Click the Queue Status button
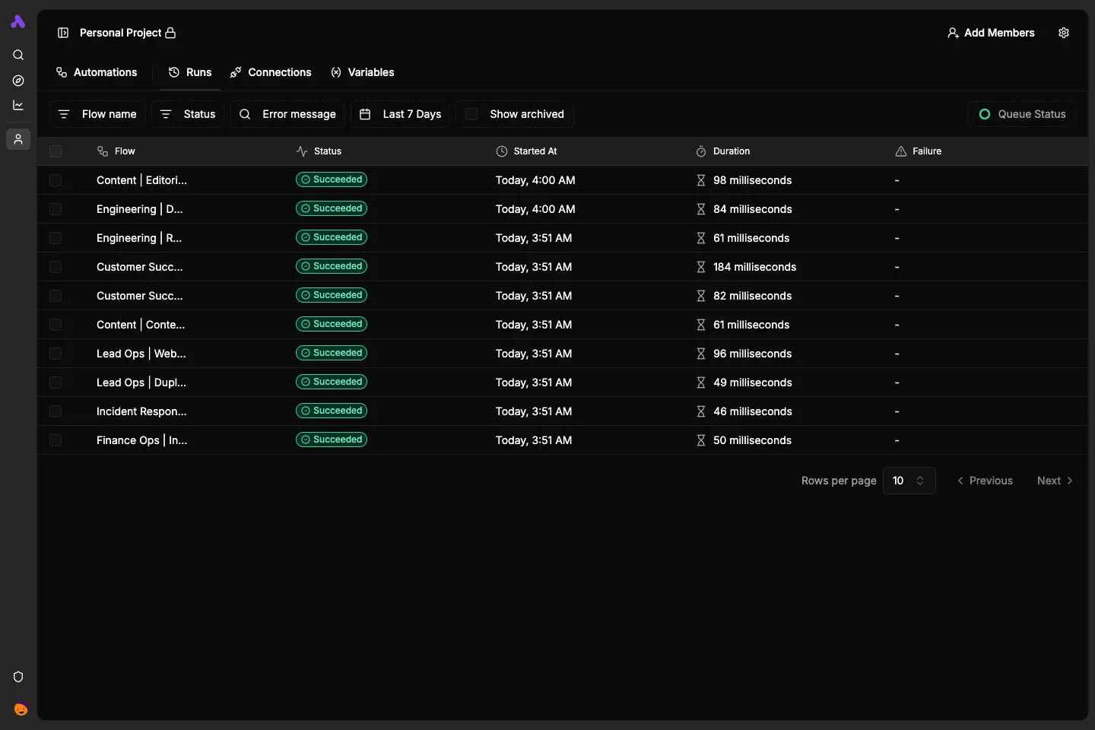 pyautogui.click(x=1021, y=114)
